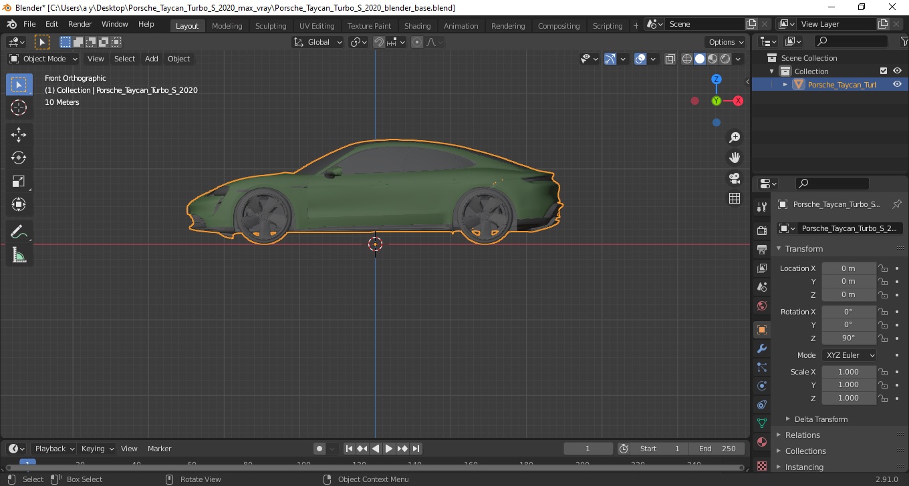Toggle auto keying record button

click(319, 449)
